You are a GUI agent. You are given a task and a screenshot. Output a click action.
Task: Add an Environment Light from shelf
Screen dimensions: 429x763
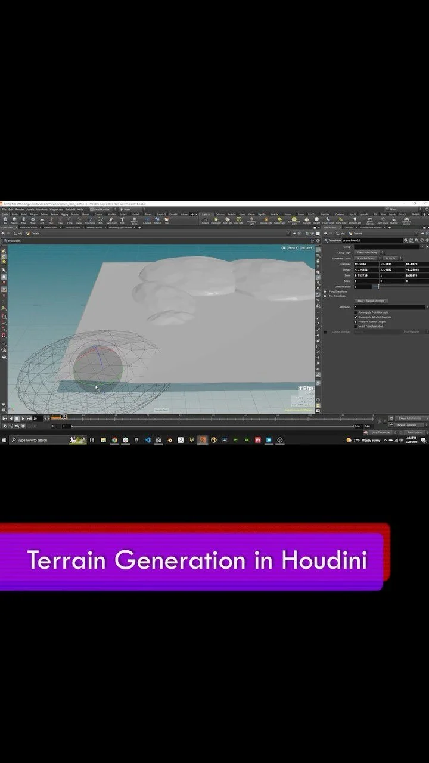click(294, 221)
